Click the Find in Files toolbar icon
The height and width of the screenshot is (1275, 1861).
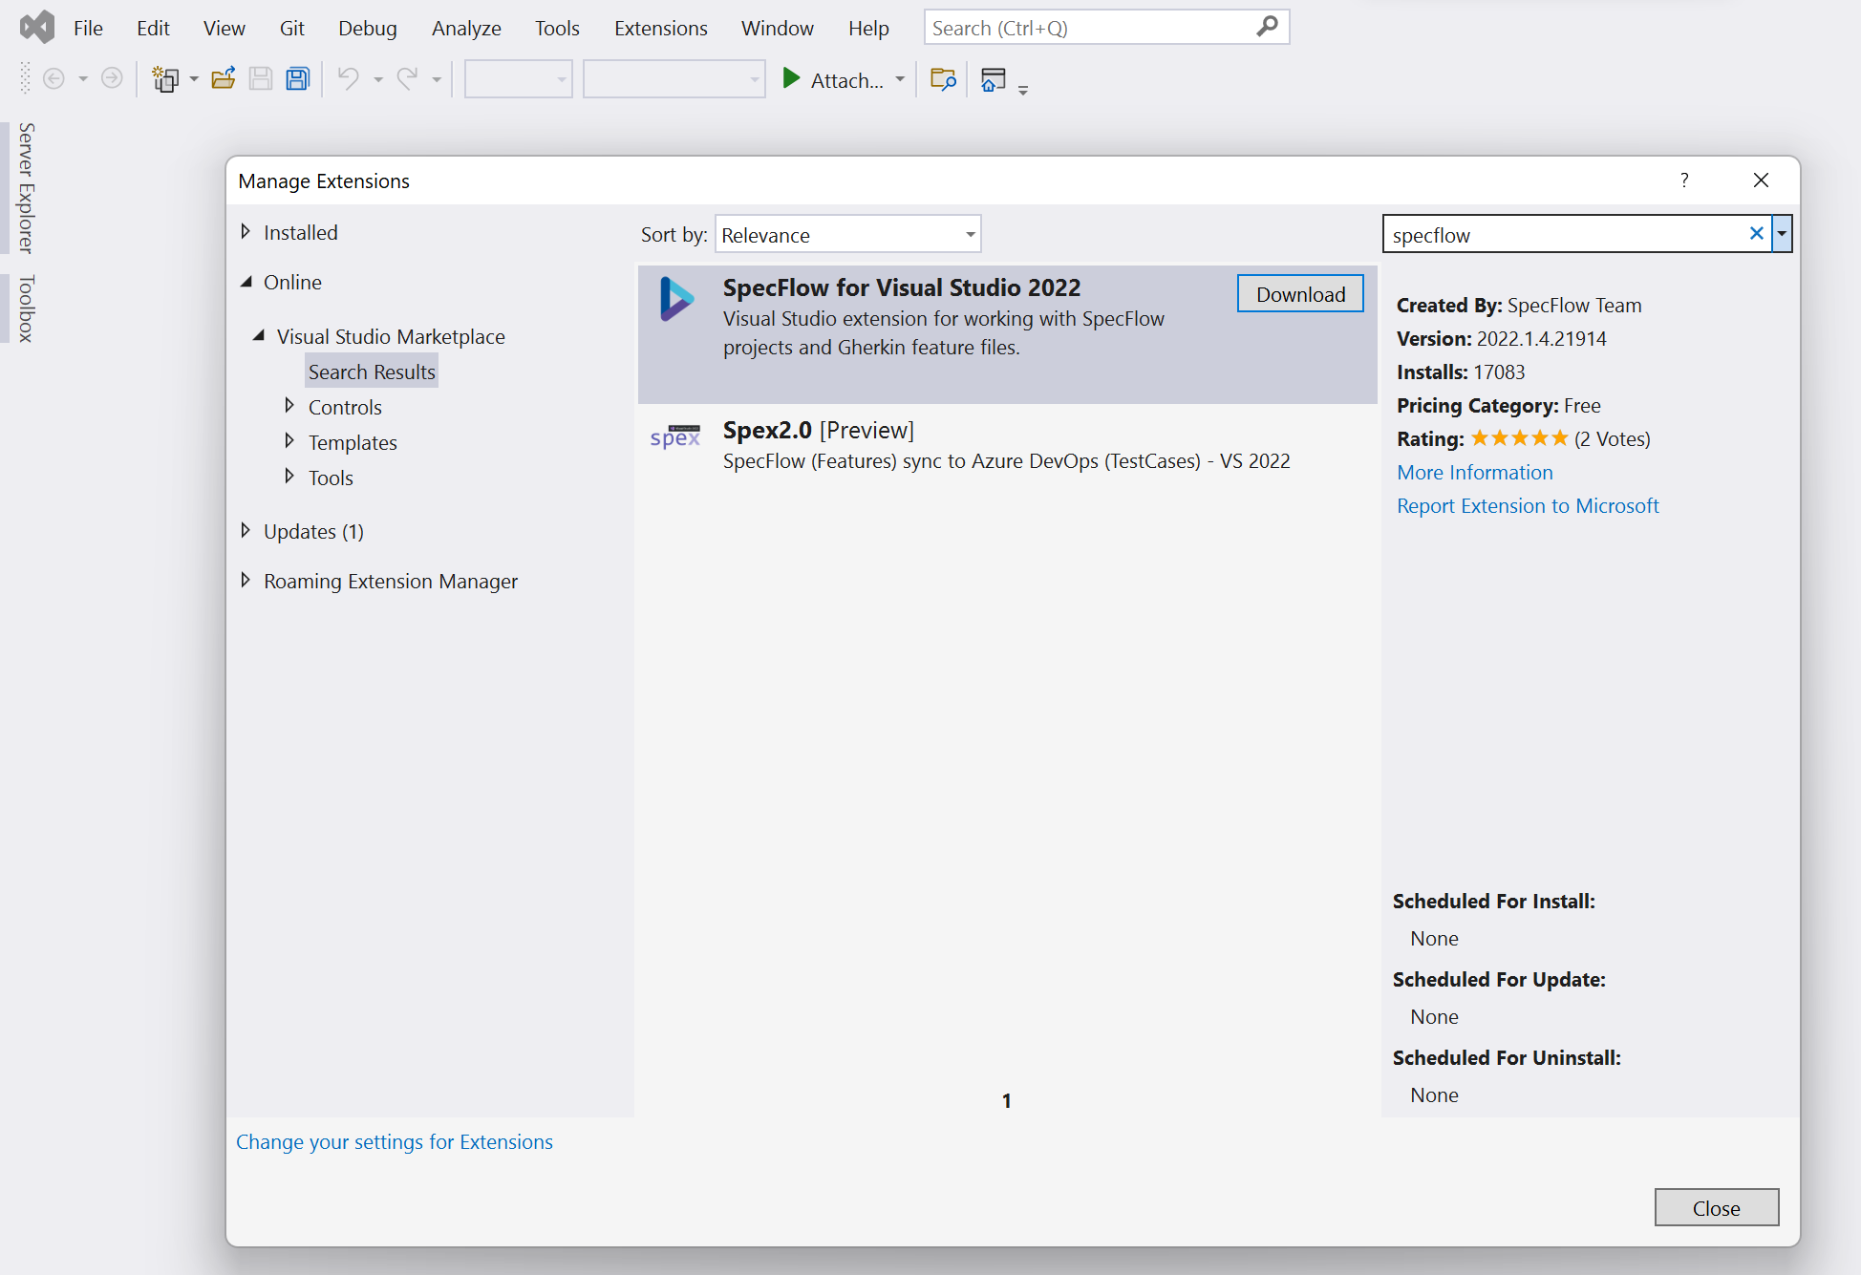[x=943, y=79]
